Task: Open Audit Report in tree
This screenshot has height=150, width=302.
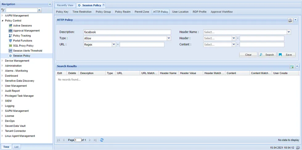Action: [x=12, y=91]
